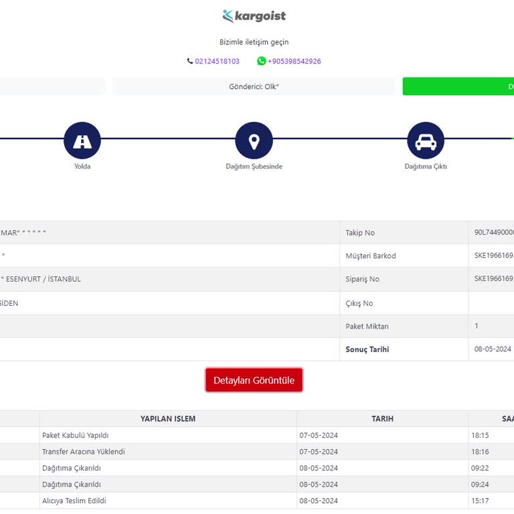Click the Dağıtıma Çıkarıldı row at 09:22
Viewport: 514px width, 514px height.
[257, 468]
